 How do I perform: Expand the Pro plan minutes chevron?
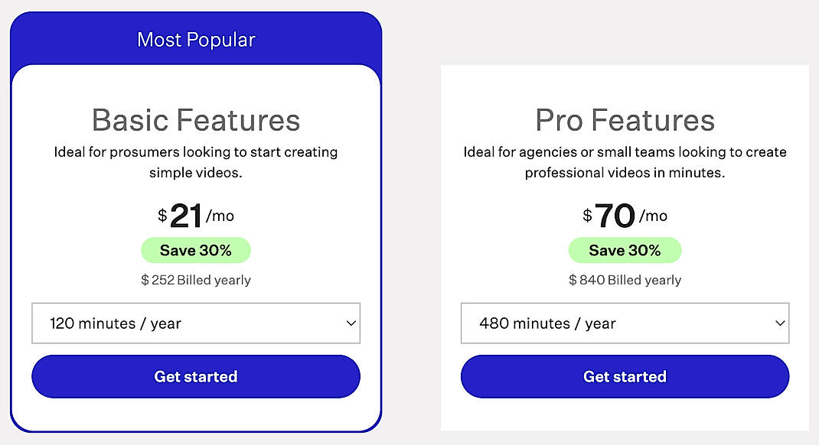tap(779, 323)
